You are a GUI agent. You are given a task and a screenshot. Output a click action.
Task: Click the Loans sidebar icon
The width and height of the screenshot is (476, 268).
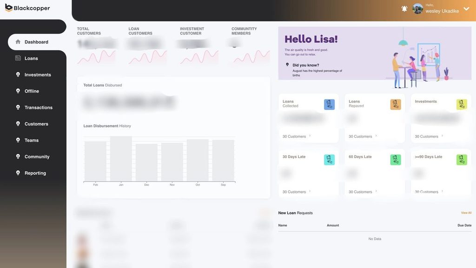pyautogui.click(x=18, y=58)
